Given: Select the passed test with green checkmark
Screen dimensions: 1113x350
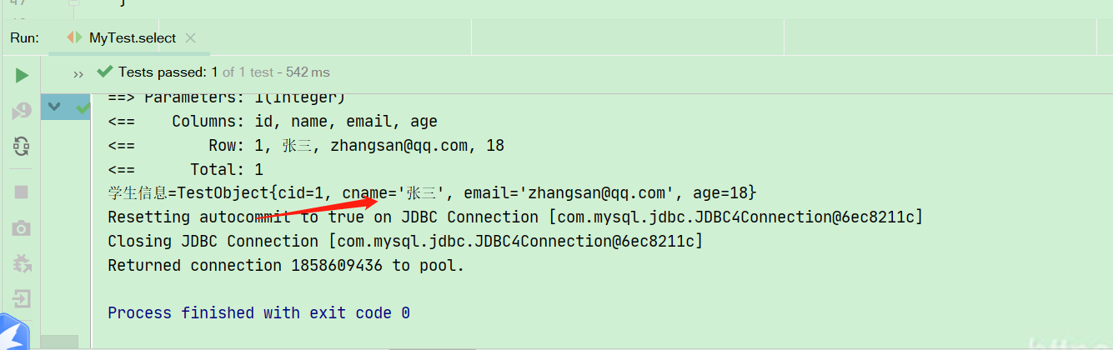Looking at the screenshot, I should click(x=83, y=107).
